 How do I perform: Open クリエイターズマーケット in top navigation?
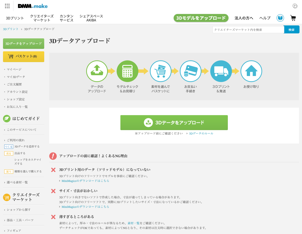(x=42, y=18)
